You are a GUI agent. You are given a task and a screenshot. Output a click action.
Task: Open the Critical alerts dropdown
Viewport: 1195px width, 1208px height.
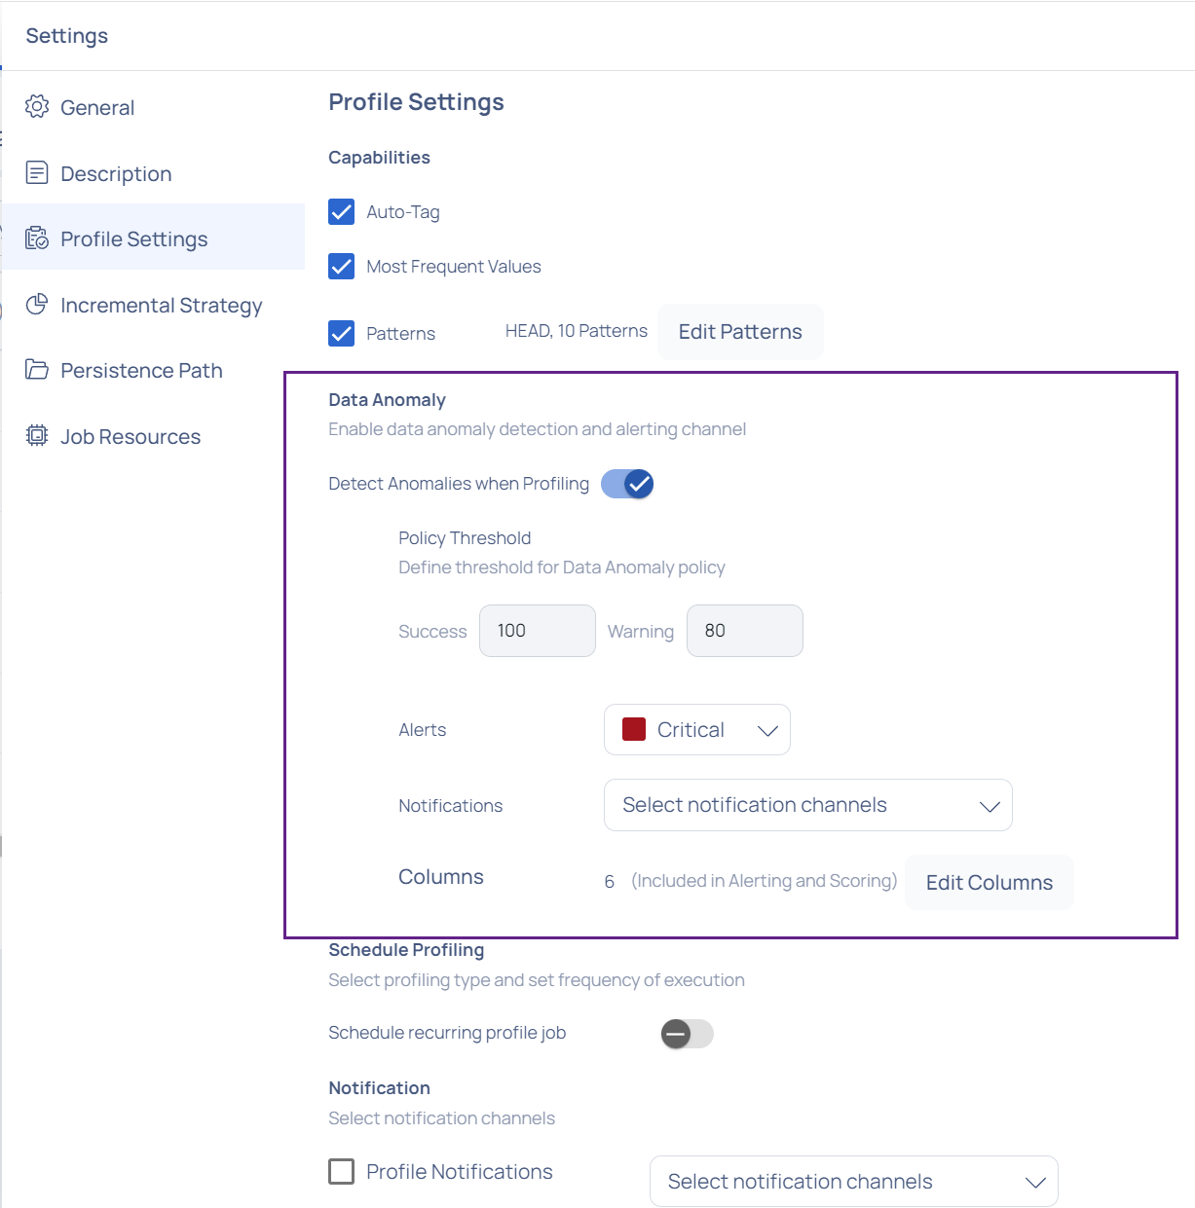(697, 730)
